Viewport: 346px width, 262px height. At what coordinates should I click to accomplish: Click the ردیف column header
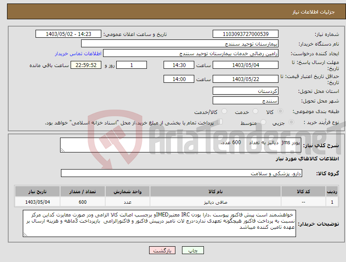pos(332,191)
